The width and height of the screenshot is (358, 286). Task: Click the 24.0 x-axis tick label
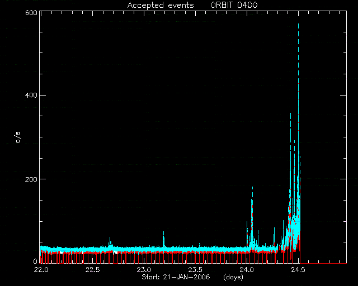tap(247, 270)
